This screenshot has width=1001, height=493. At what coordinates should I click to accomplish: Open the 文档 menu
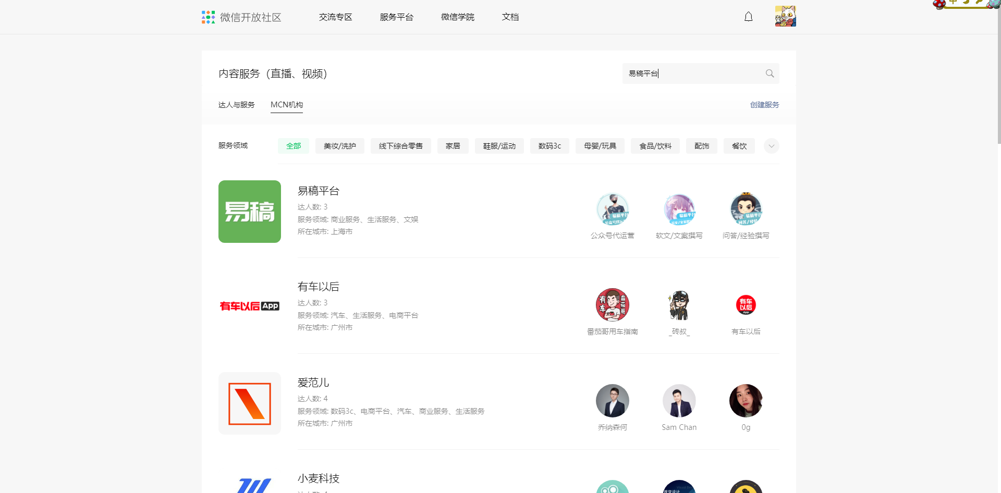pos(510,17)
